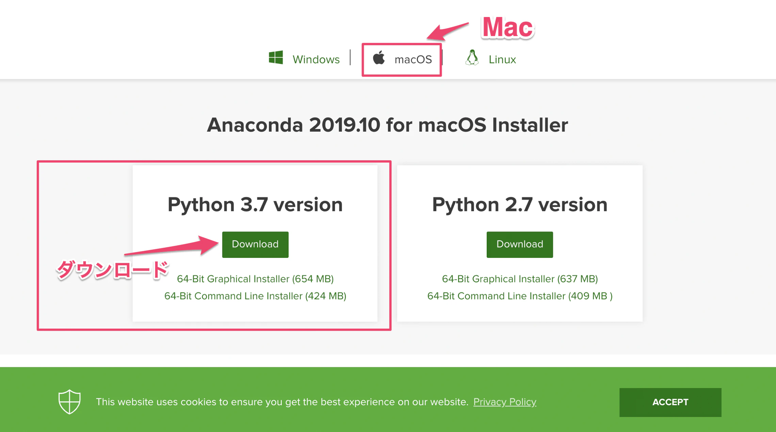This screenshot has width=776, height=432.
Task: Get 64-Bit Command Line Installer (424 MB)
Action: (255, 296)
